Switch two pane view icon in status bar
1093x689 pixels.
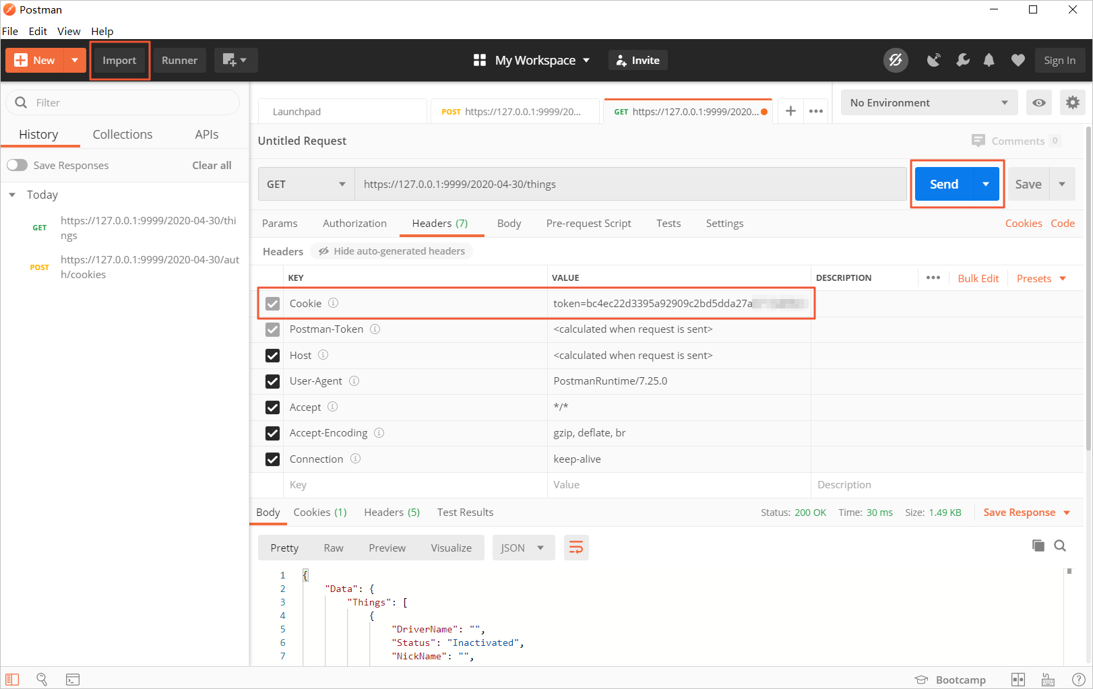pyautogui.click(x=1018, y=680)
